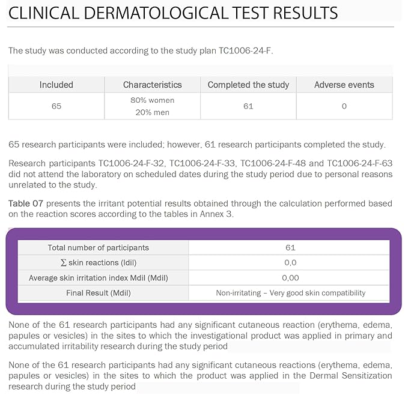Click the "Characteristics" column header

pos(152,85)
